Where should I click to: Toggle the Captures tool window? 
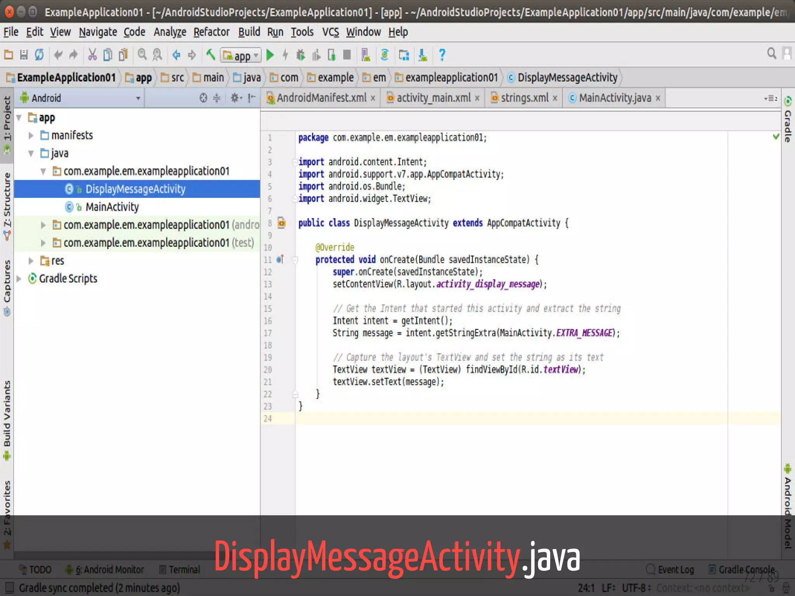coord(7,288)
